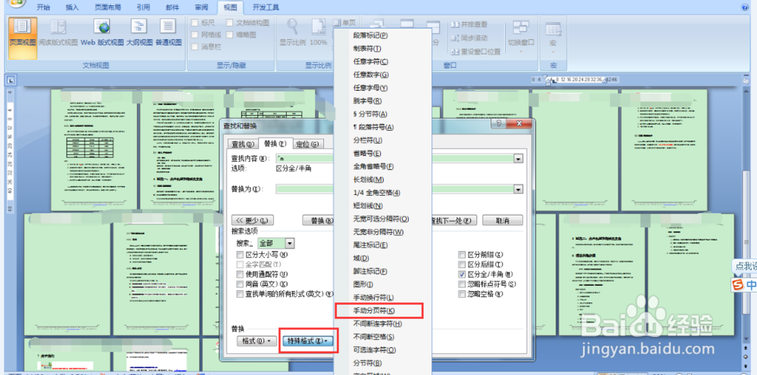Viewport: 757px width, 375px height.
Task: Click 更少 less options button
Action: click(x=253, y=220)
